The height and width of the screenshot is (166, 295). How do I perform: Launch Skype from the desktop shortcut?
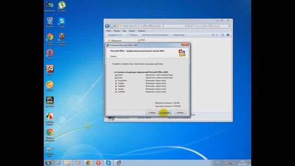tap(62, 22)
